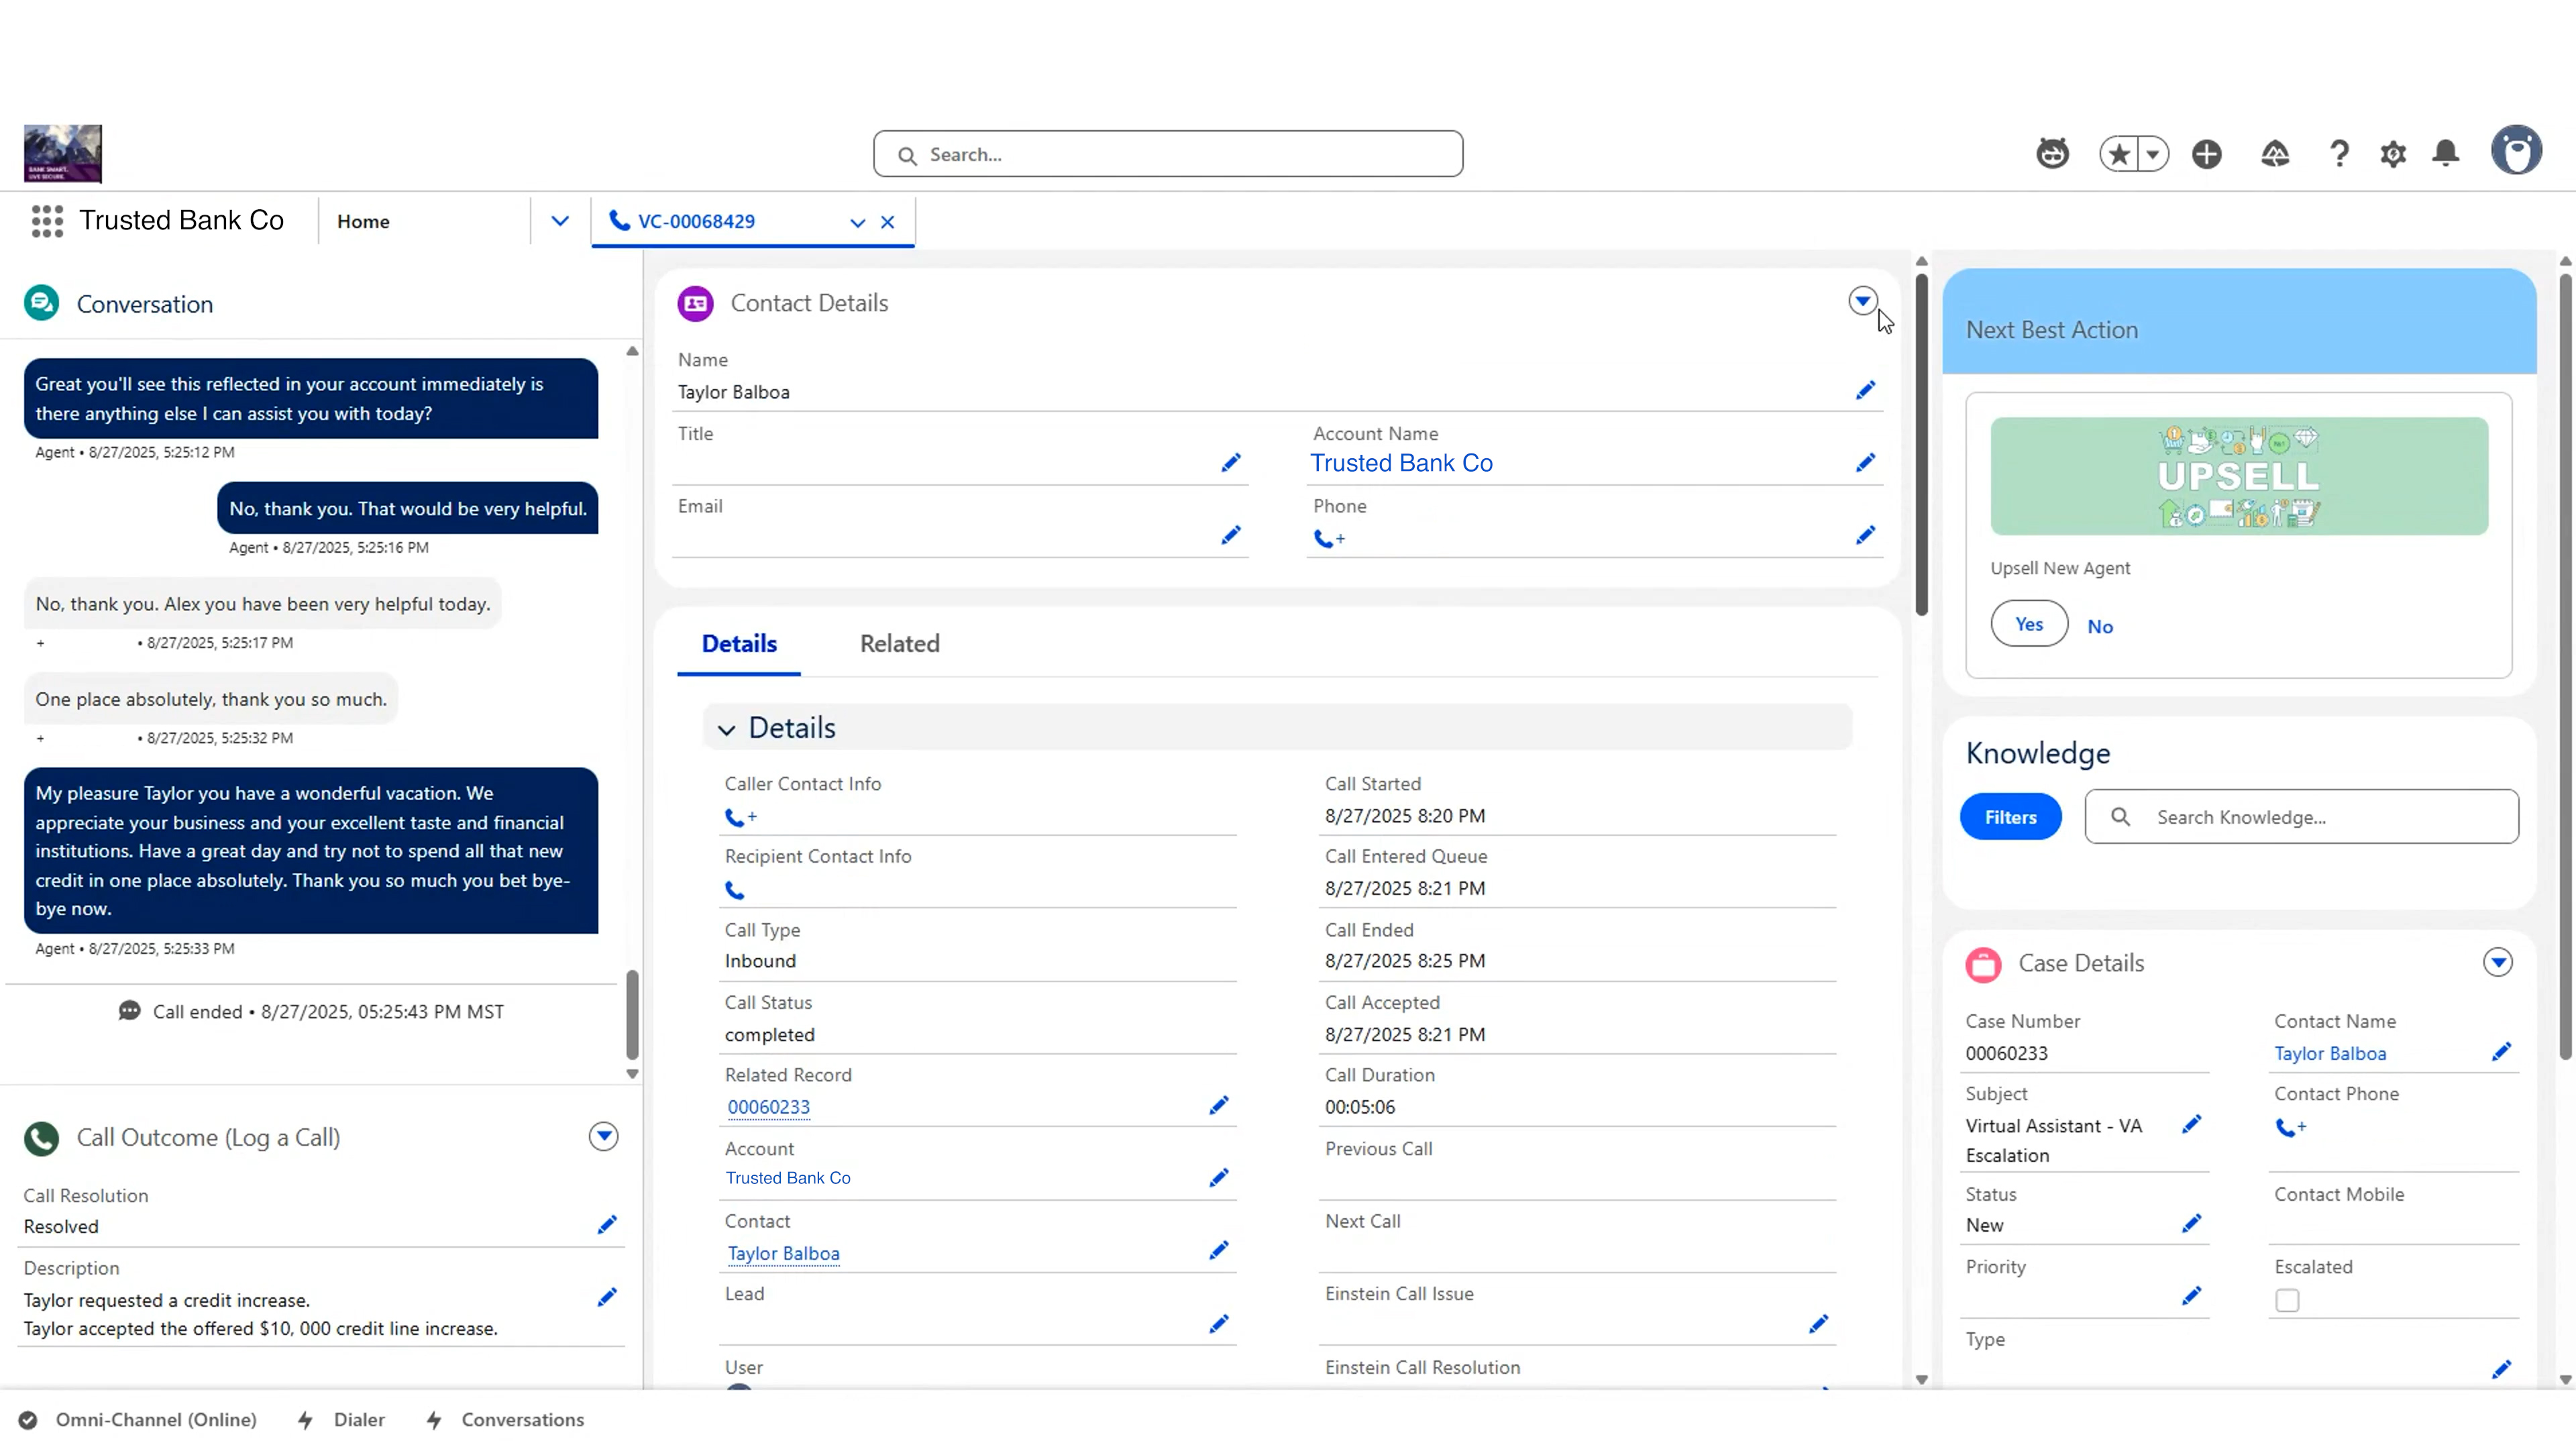
Task: Open the notifications bell icon
Action: (x=2446, y=153)
